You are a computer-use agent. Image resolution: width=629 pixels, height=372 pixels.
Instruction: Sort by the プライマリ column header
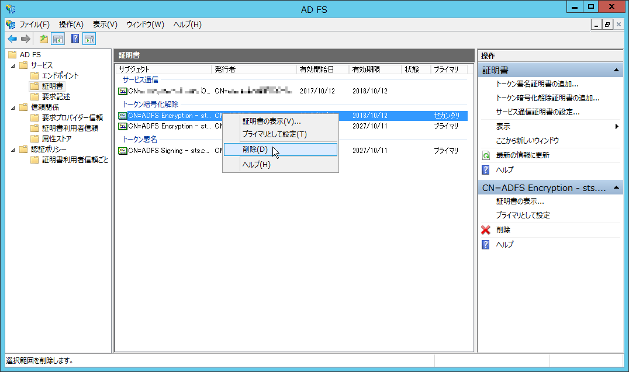tap(449, 69)
